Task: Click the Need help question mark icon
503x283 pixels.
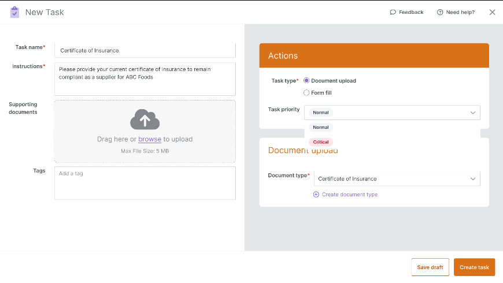Action: pos(440,12)
